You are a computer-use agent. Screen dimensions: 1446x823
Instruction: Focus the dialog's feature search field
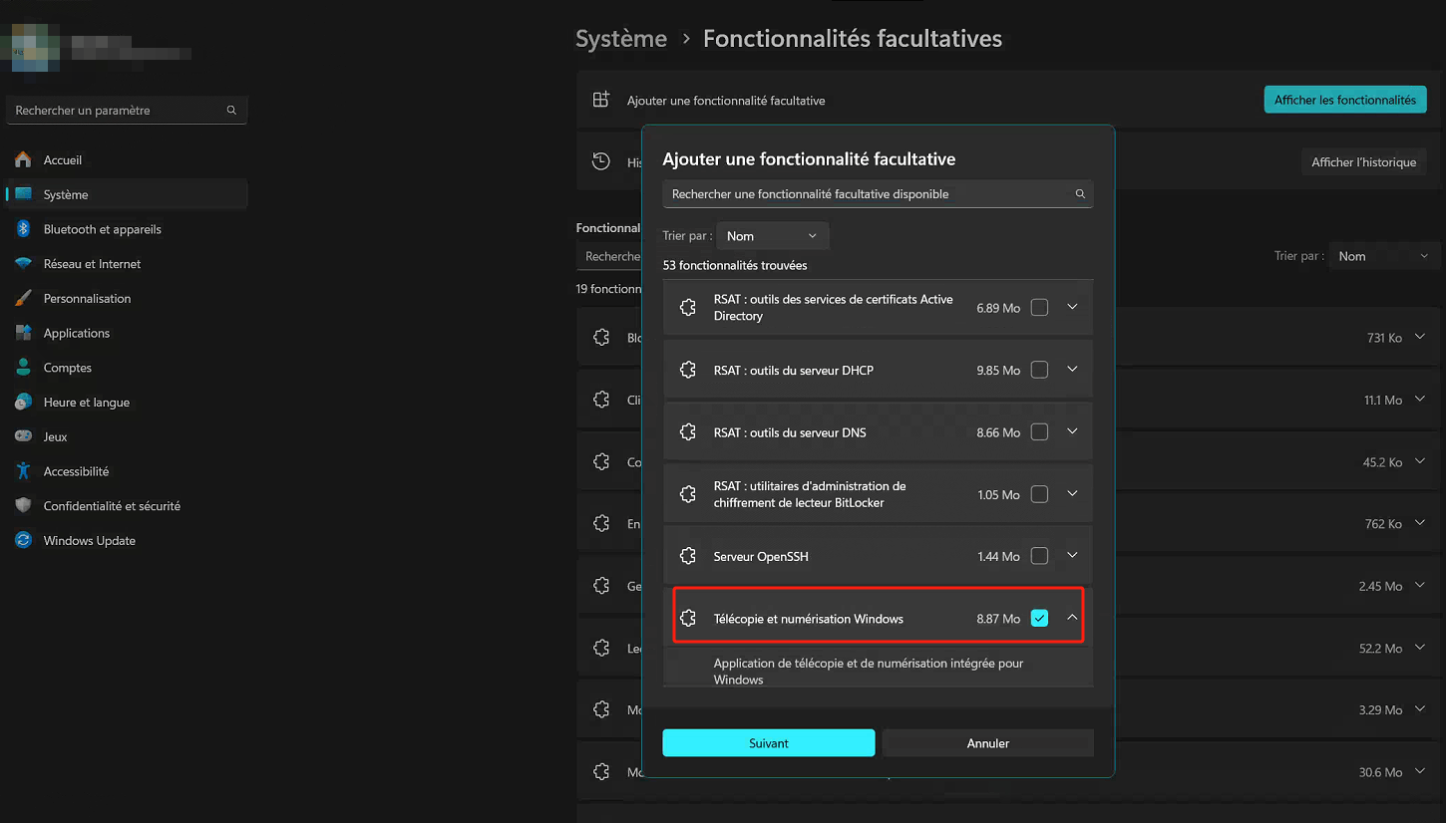click(879, 194)
